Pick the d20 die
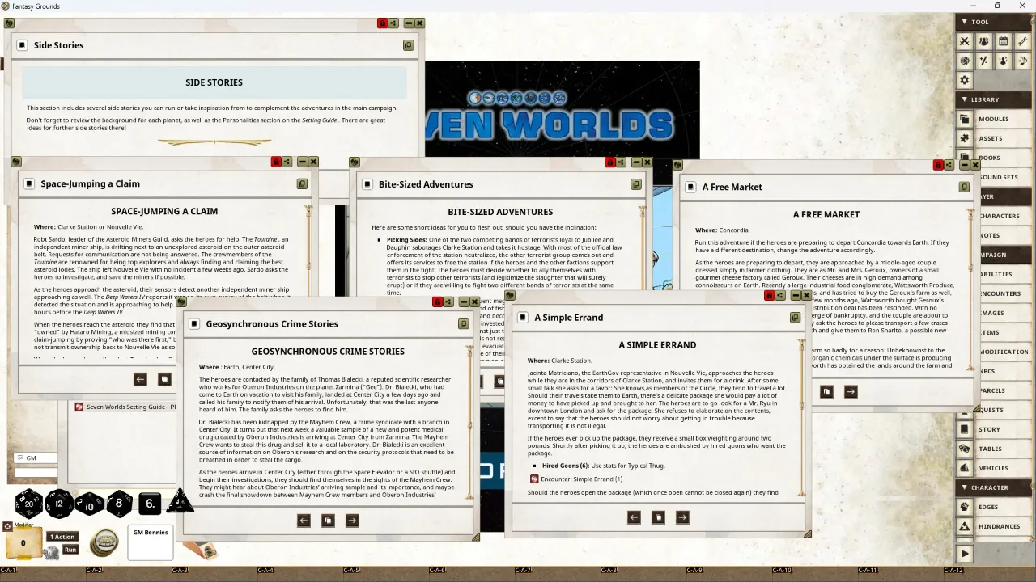This screenshot has height=582, width=1036. click(28, 504)
